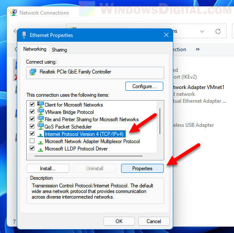Select Microsoft LLDP Protocol Driver text
The height and width of the screenshot is (233, 234).
[x=76, y=149]
